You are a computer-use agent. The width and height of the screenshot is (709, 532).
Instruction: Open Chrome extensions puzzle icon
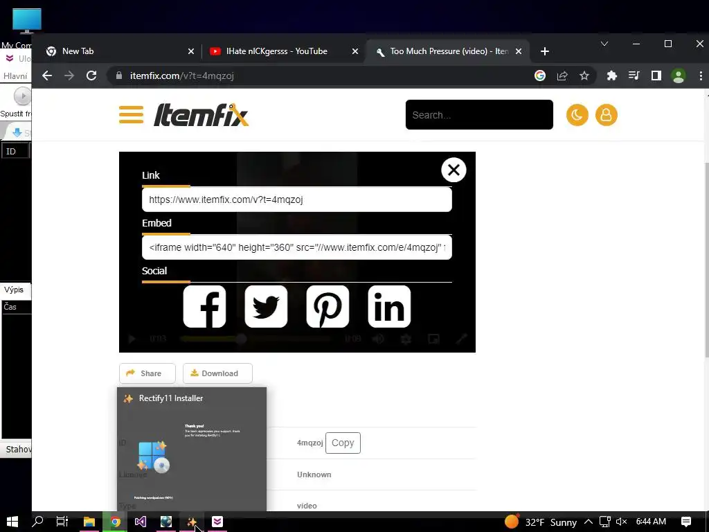coord(612,76)
